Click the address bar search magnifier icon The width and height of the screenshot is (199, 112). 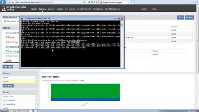tap(84, 2)
